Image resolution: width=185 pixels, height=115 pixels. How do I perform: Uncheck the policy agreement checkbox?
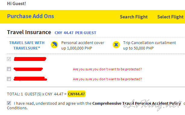(x=9, y=103)
